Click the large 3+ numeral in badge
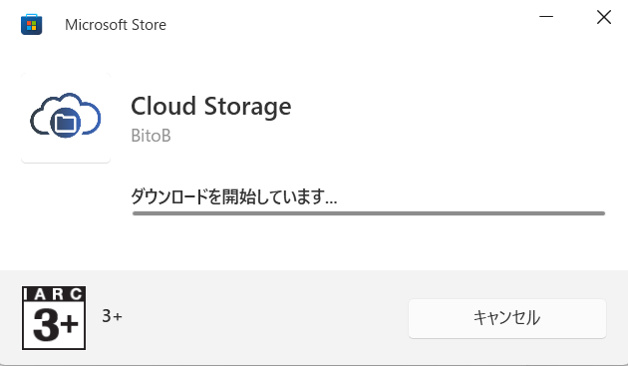Screen dimensions: 628x366 point(55,325)
